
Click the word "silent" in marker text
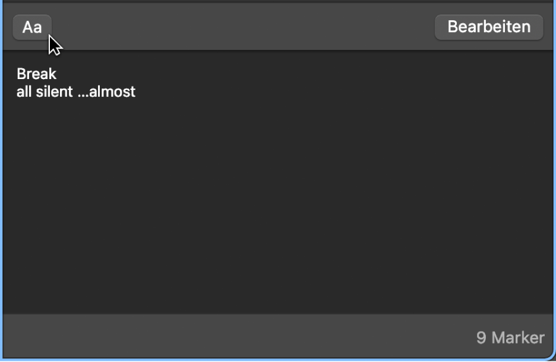click(x=55, y=92)
